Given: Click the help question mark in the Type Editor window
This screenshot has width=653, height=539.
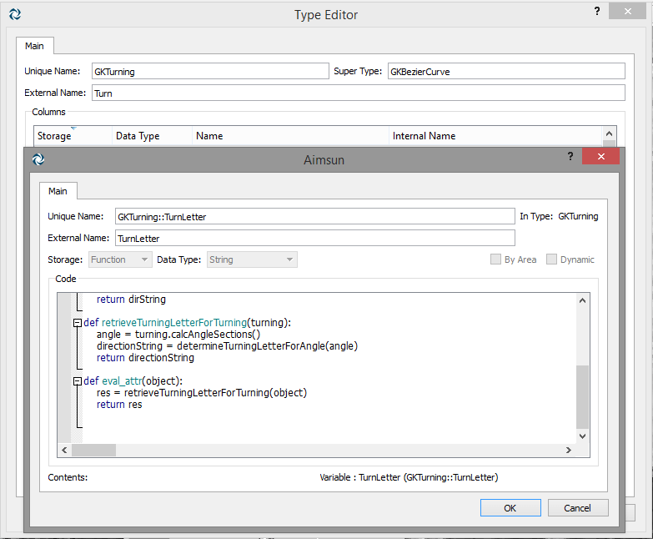Looking at the screenshot, I should click(x=597, y=11).
